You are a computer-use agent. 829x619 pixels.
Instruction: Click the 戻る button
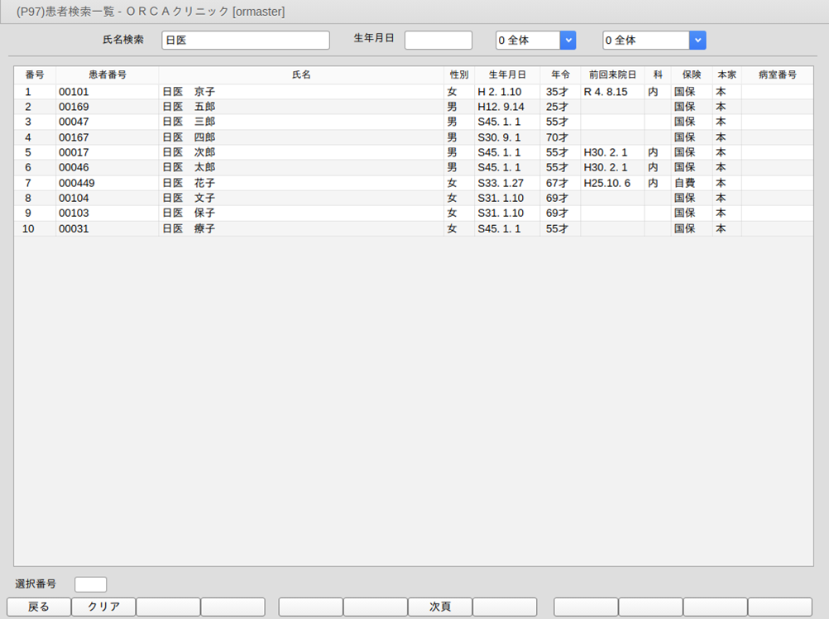pyautogui.click(x=38, y=607)
